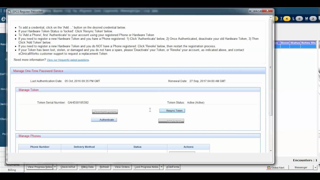Image resolution: width=320 pixels, height=180 pixels.
Task: Click the grayed Add Token button
Action: pos(171,121)
